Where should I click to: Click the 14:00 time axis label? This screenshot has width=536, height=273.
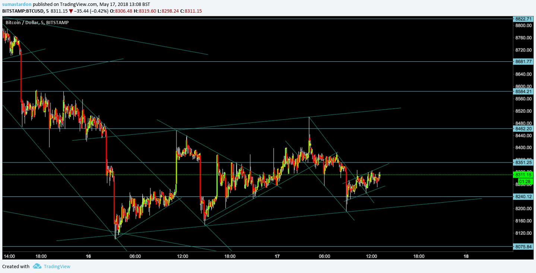pyautogui.click(x=9, y=256)
